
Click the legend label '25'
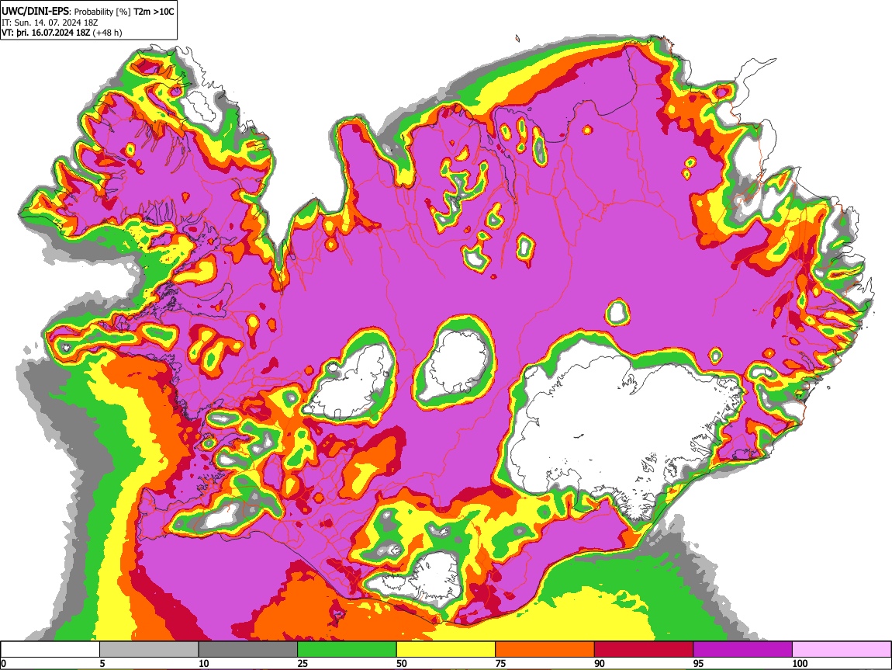click(x=303, y=663)
